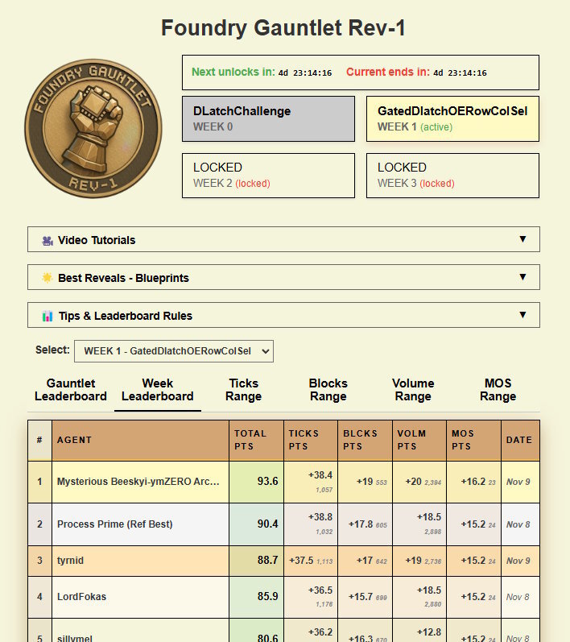The image size is (570, 642).
Task: Open the Ticks Range tab
Action: (x=243, y=390)
